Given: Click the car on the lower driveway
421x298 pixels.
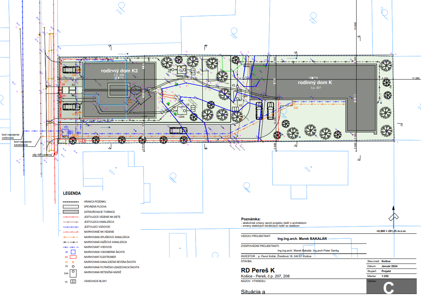Looking at the screenshot, I should (178, 131).
